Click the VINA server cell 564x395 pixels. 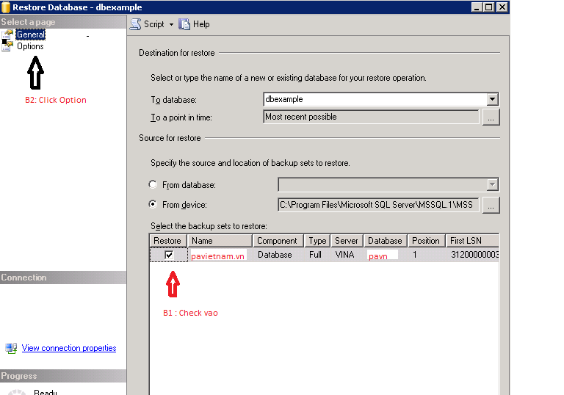347,255
